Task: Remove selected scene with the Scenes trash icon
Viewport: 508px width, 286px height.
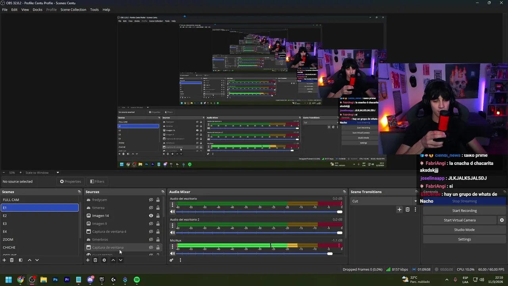Action: pos(12,260)
